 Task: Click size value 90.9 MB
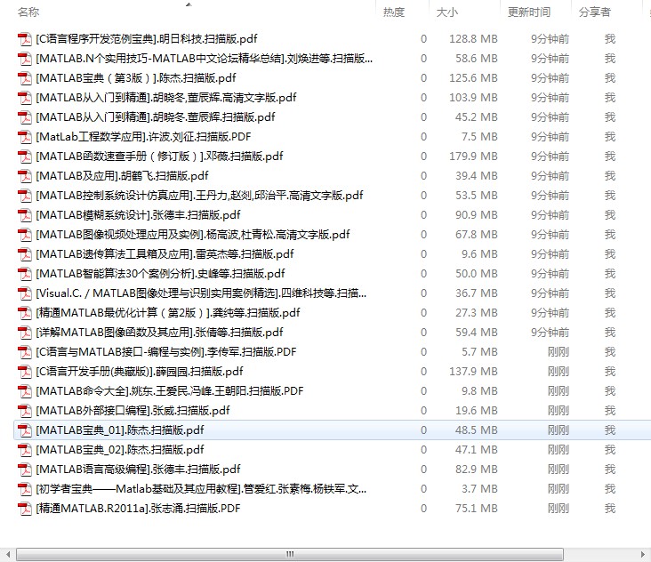476,215
